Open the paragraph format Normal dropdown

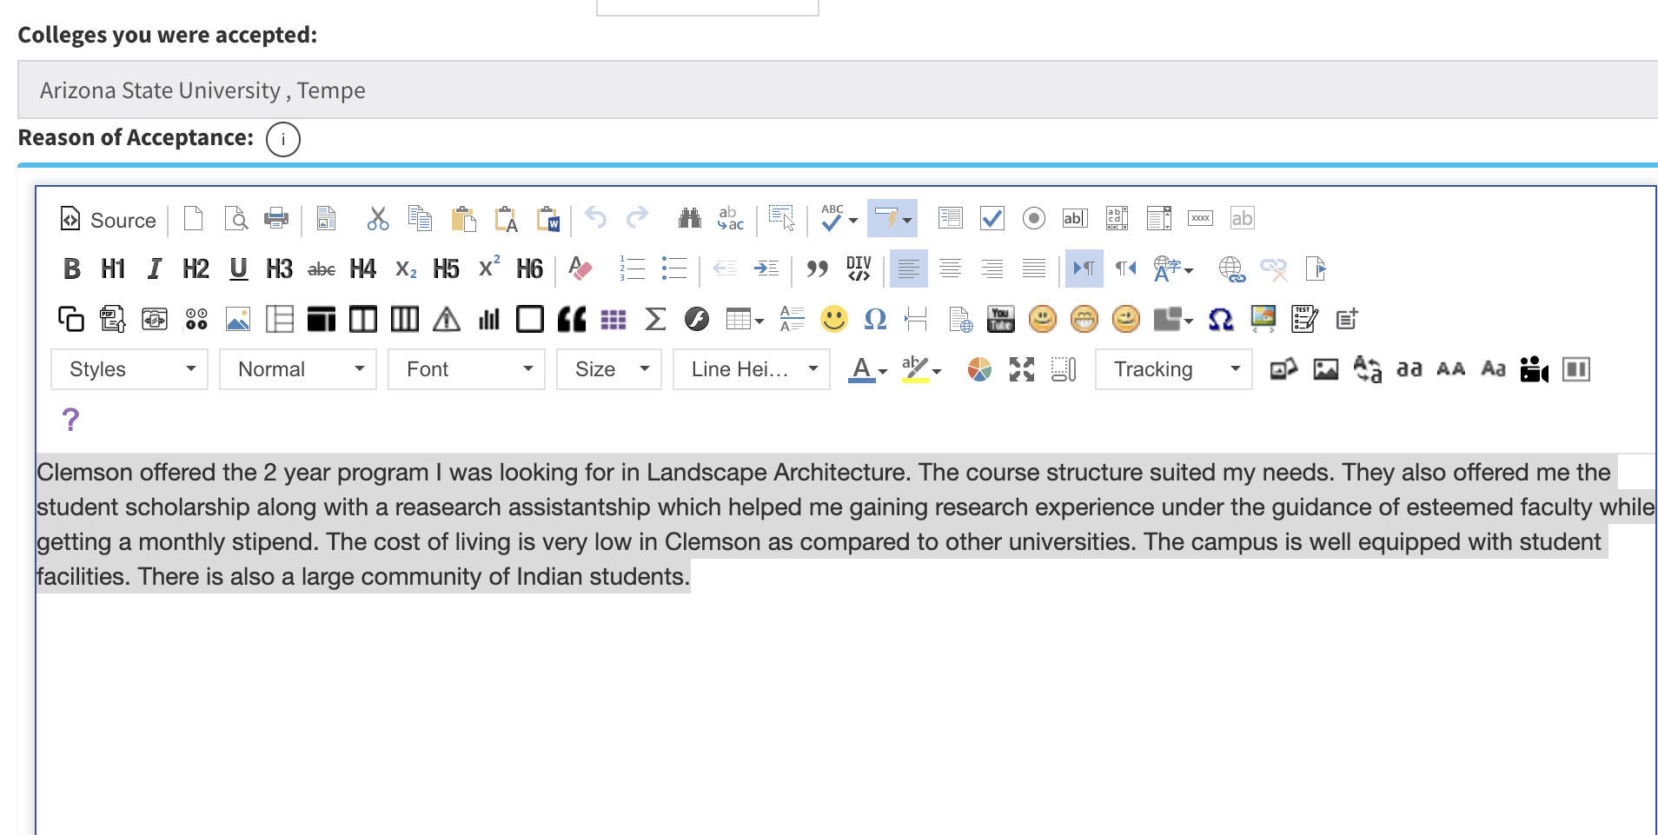[298, 369]
